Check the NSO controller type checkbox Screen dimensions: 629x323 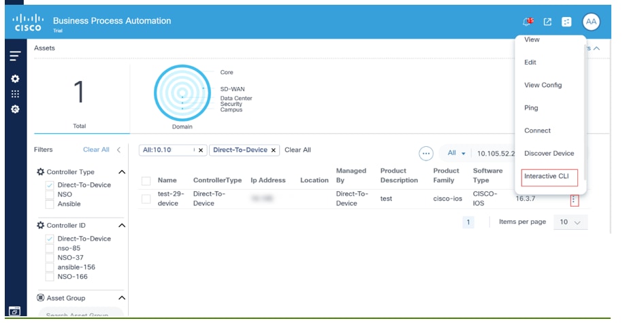[x=50, y=194]
